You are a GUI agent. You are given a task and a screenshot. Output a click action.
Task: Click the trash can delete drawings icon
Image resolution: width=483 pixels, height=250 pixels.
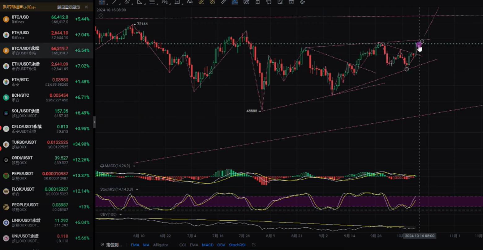[x=291, y=2]
